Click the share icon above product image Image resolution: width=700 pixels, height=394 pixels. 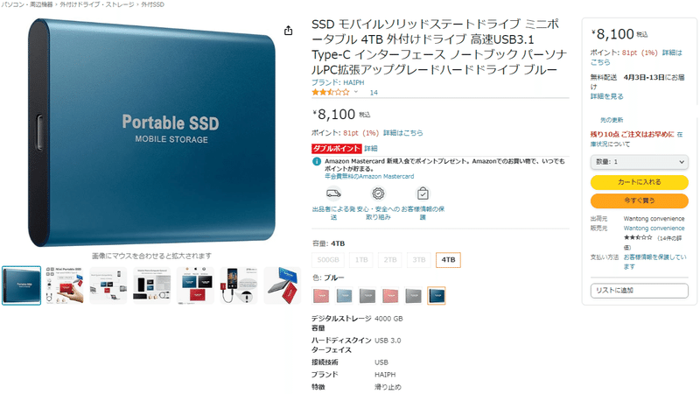[x=289, y=31]
